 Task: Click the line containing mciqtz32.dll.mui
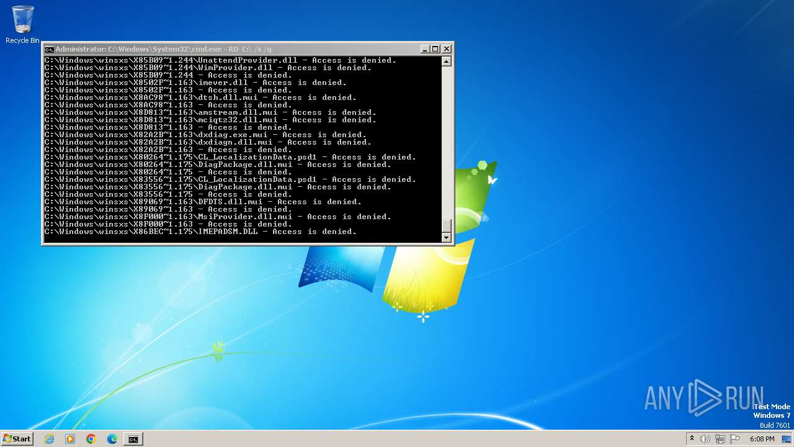(210, 120)
